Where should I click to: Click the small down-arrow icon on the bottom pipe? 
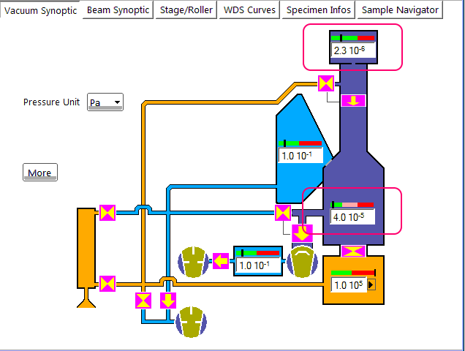tap(168, 301)
